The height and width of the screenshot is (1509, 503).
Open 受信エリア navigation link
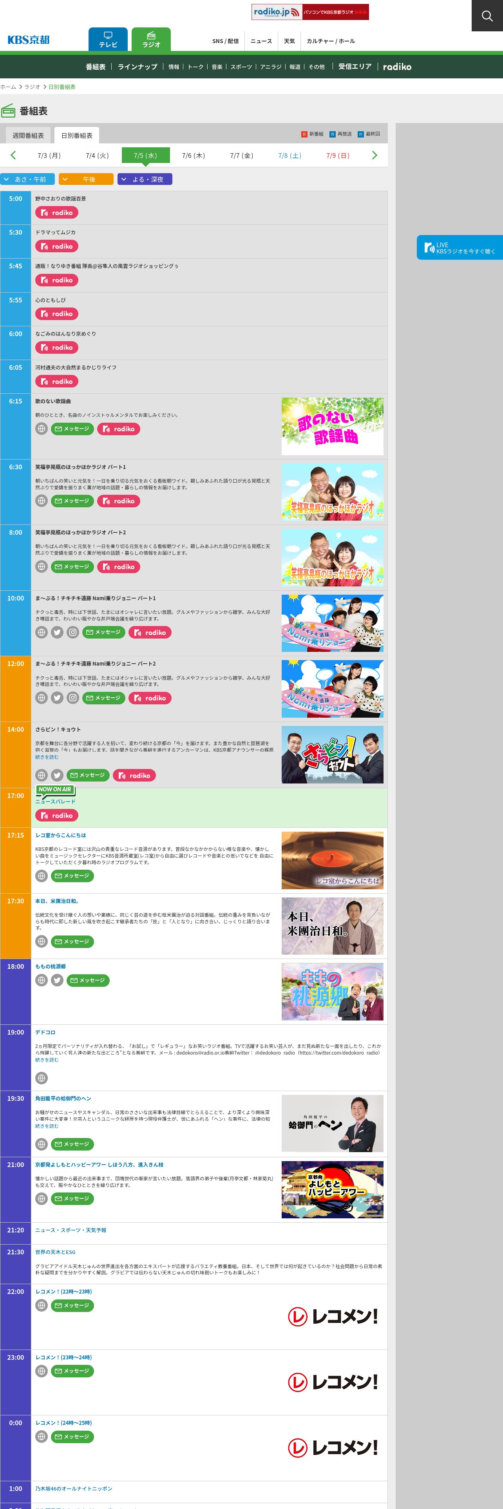[x=355, y=67]
